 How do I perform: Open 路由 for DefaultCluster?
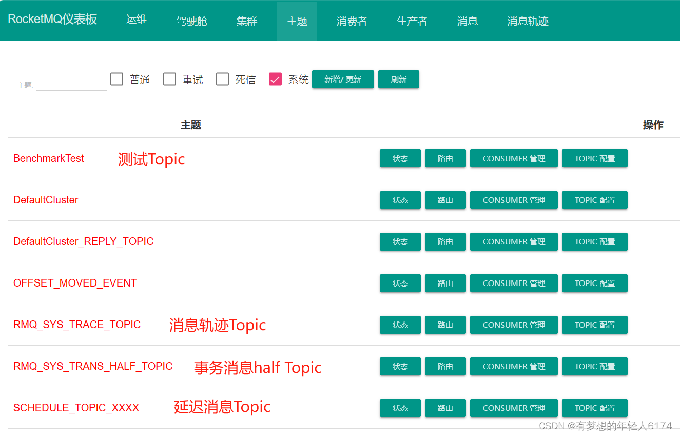445,200
